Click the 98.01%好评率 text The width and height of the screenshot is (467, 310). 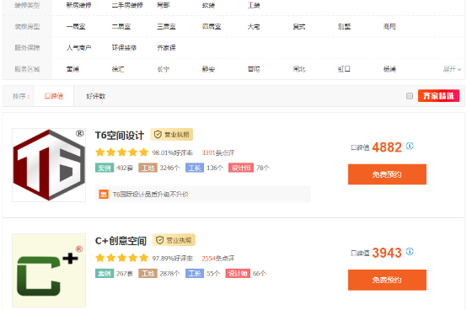(x=173, y=152)
